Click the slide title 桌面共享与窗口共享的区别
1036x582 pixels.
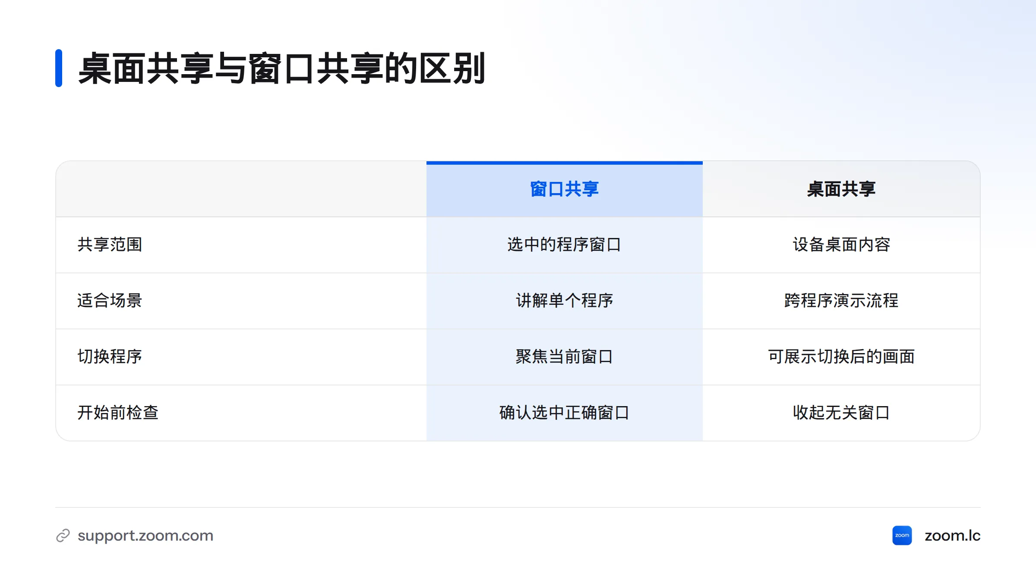(281, 69)
